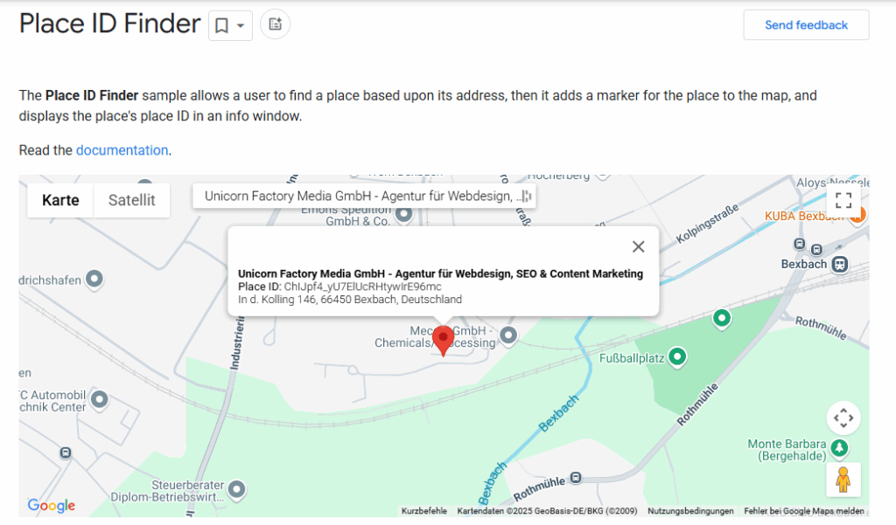
Task: Click Unicorn Factory Media GmbH bold title
Action: coord(440,274)
